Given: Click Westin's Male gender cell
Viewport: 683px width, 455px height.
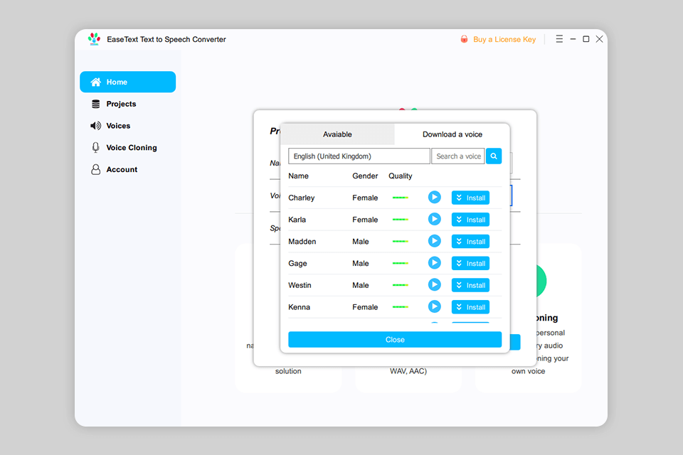Looking at the screenshot, I should [x=361, y=285].
